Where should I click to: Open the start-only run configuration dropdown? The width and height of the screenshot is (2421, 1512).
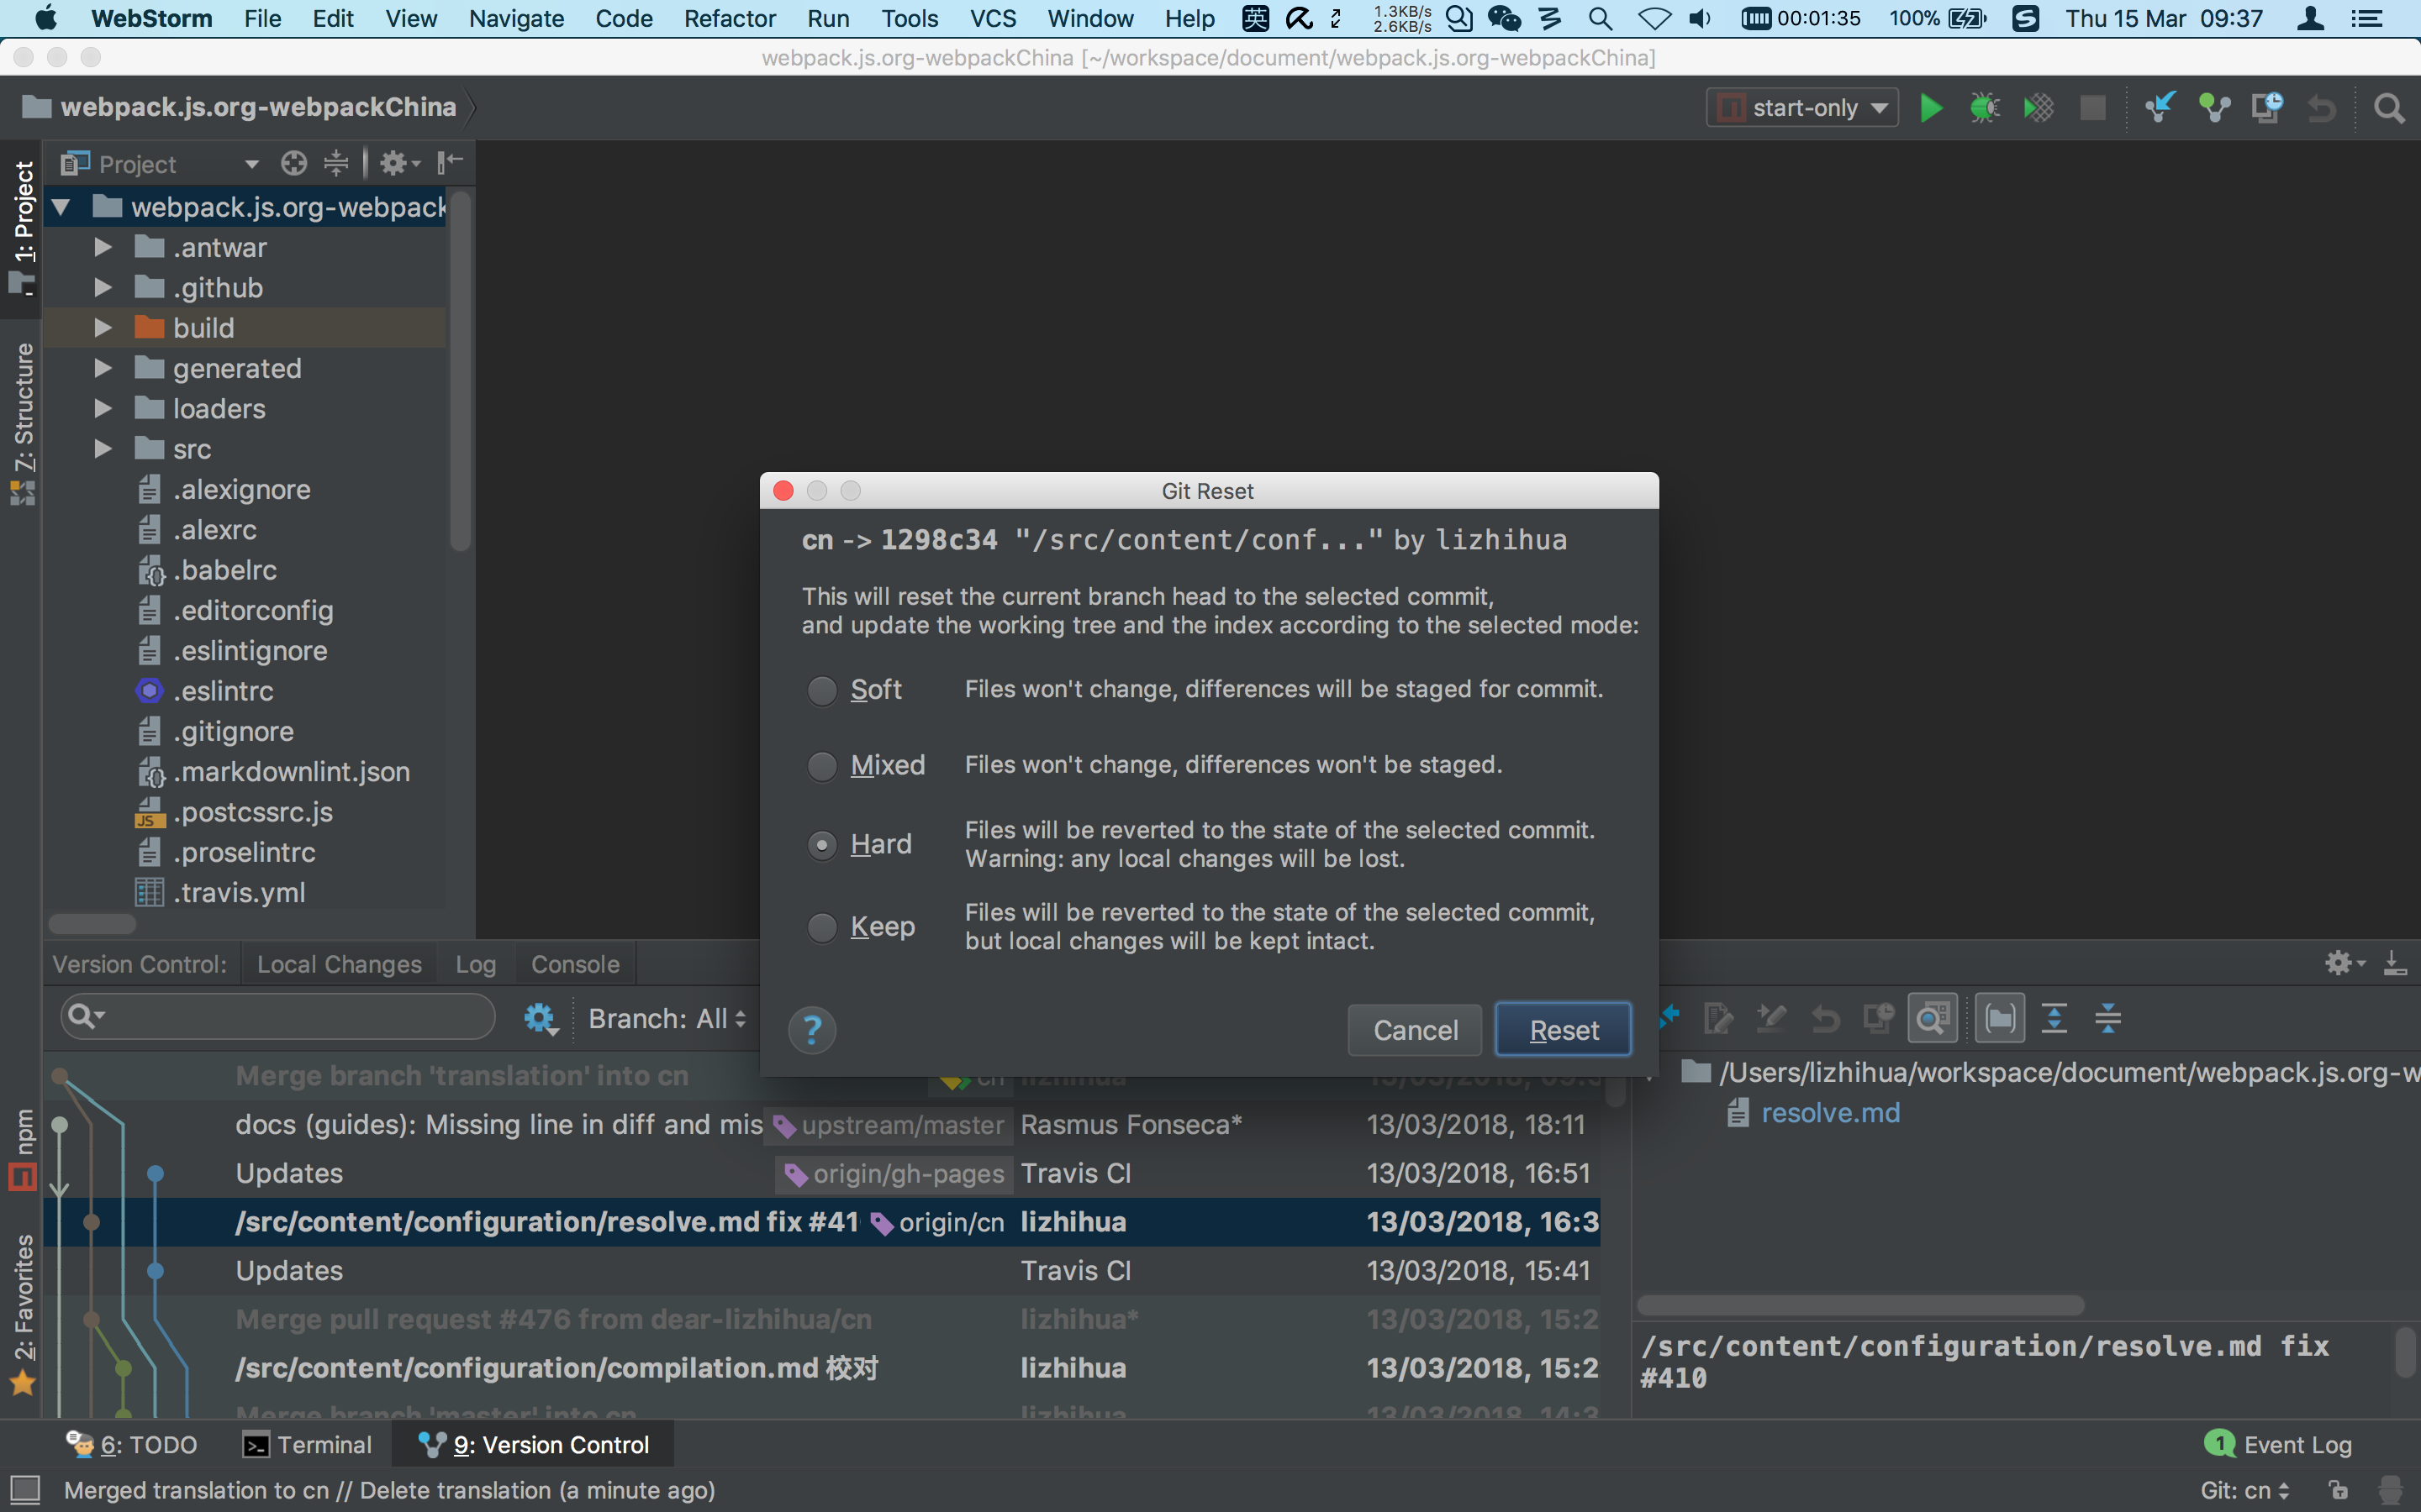[x=1801, y=107]
